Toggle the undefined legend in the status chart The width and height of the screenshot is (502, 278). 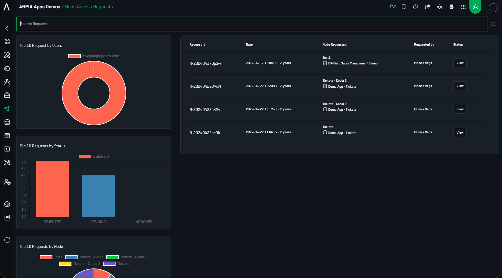(94, 157)
